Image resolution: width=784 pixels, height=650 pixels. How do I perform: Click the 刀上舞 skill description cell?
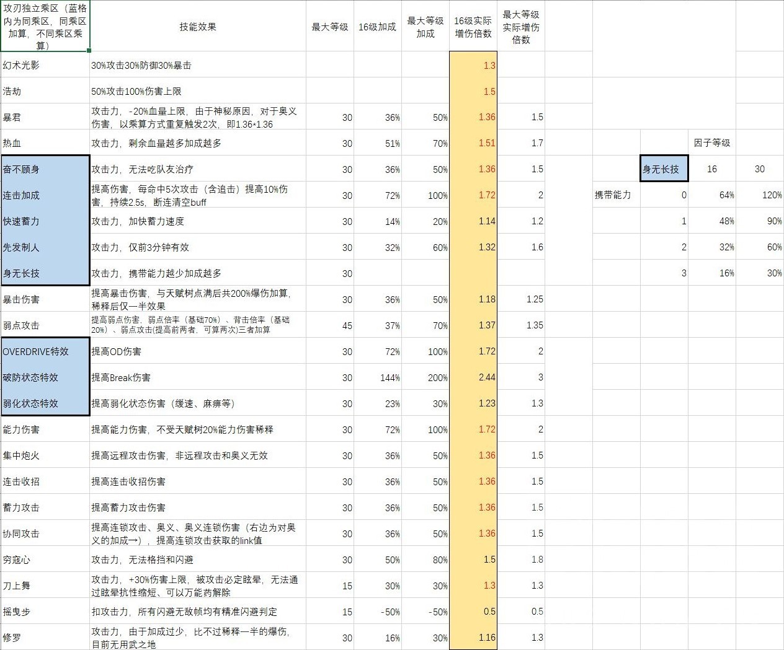197,585
